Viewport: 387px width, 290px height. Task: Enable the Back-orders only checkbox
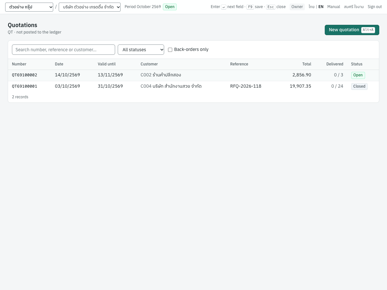coord(170,50)
